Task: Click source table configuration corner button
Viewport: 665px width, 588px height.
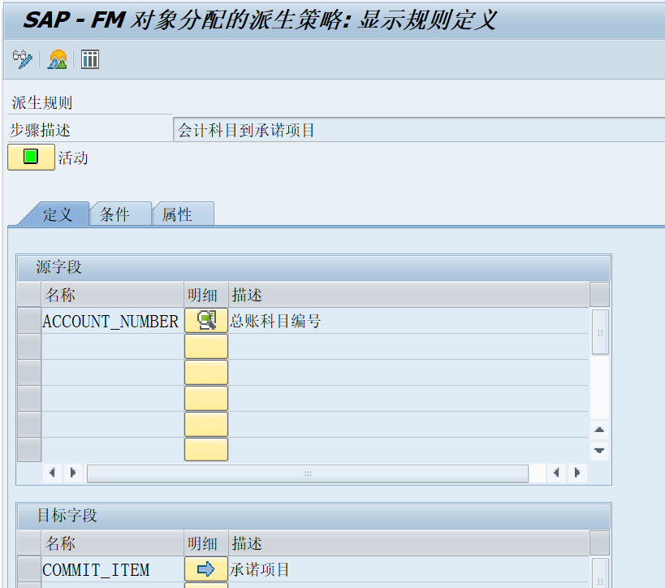Action: click(x=600, y=295)
